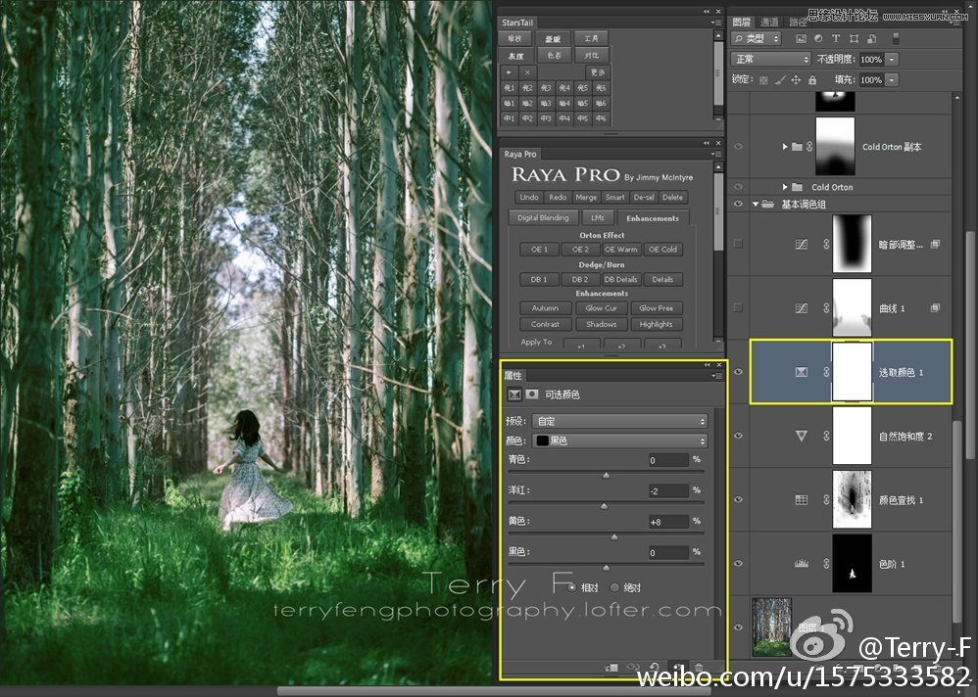Click the color lookup grid icon of 颜色查找 1
The image size is (978, 697).
pyautogui.click(x=802, y=499)
